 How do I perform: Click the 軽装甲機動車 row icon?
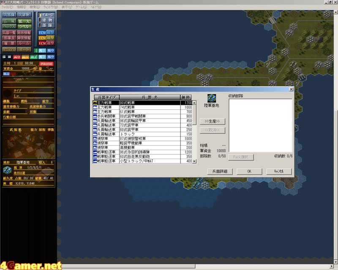[x=95, y=143]
